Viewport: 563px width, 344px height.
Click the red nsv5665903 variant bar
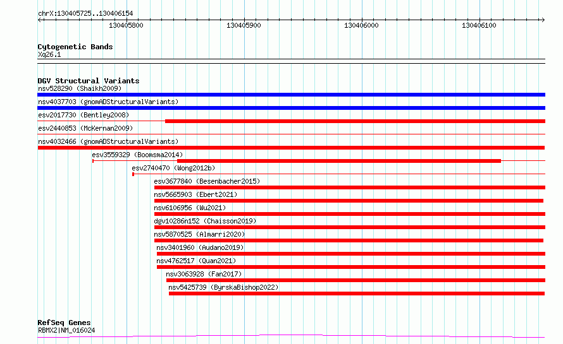point(349,201)
